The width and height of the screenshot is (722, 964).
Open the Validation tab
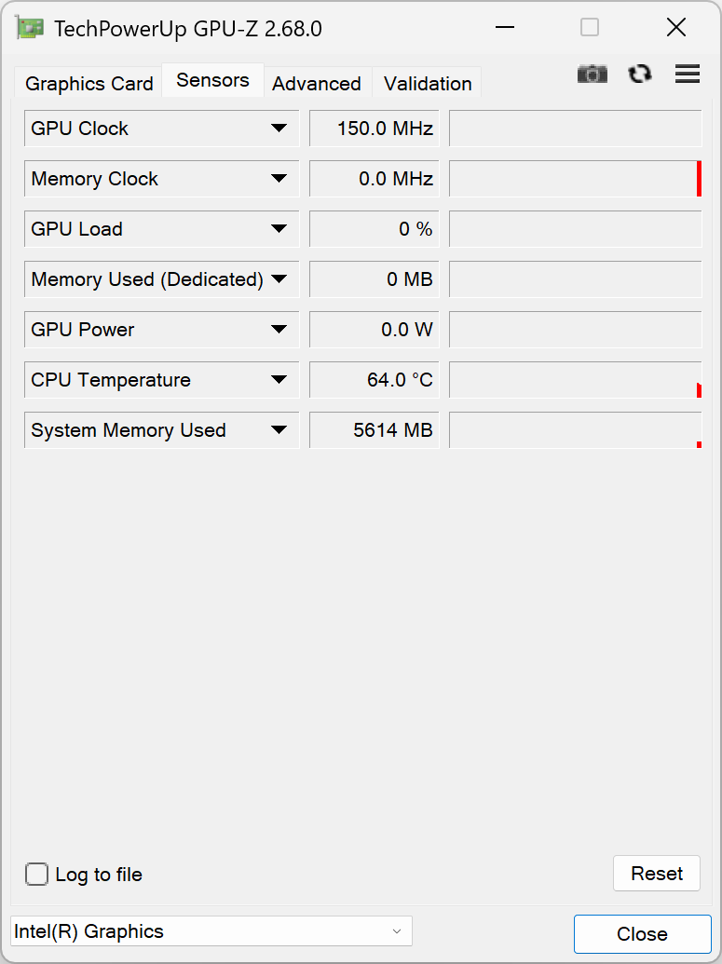tap(428, 84)
